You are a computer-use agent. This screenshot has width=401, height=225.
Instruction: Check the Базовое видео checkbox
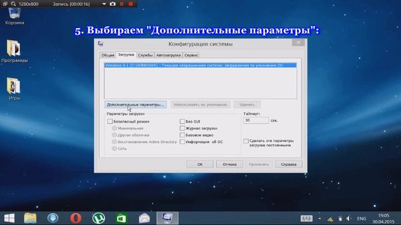pos(182,135)
